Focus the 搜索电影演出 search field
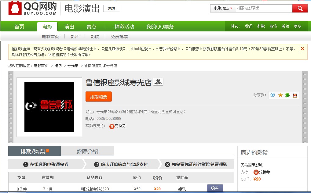The width and height of the screenshot is (311, 193). [264, 8]
